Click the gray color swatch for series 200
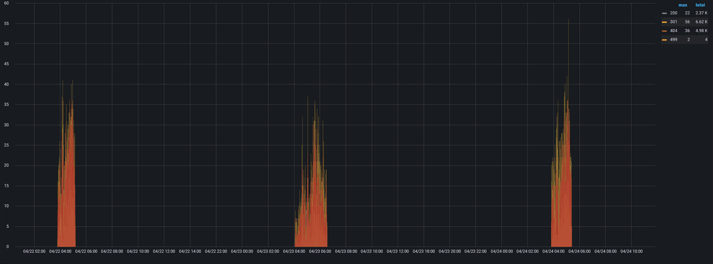This screenshot has height=264, width=713. click(x=664, y=13)
